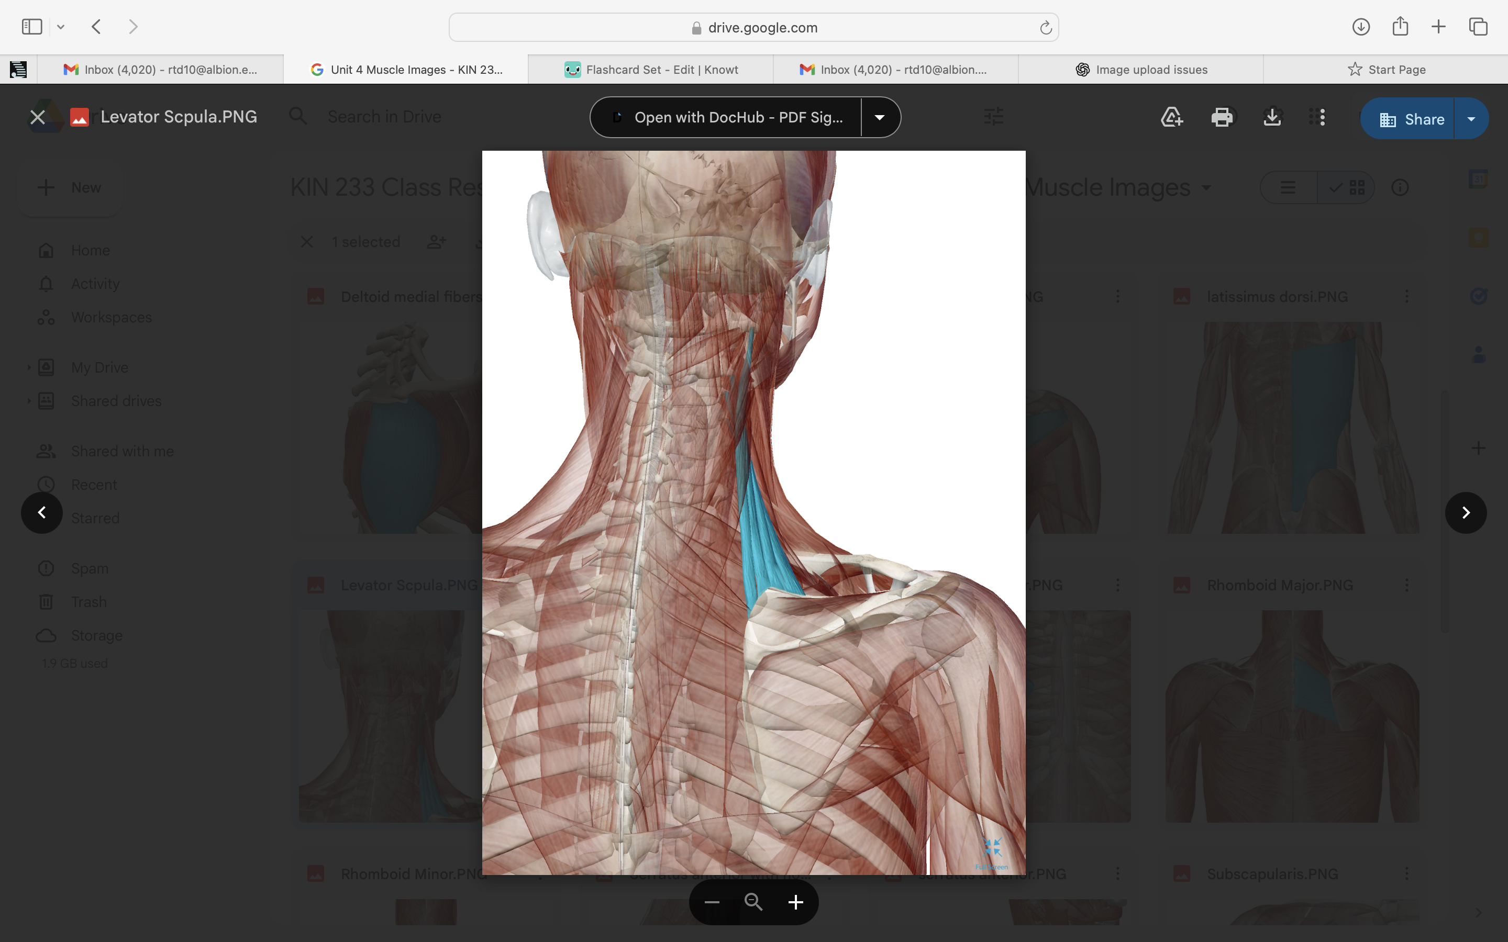Toggle the Safari sidebar
The image size is (1508, 942).
click(31, 26)
